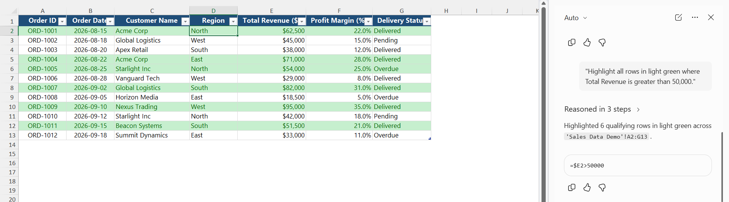Select the Nexus Trading cell
Image resolution: width=729 pixels, height=202 pixels.
click(152, 107)
